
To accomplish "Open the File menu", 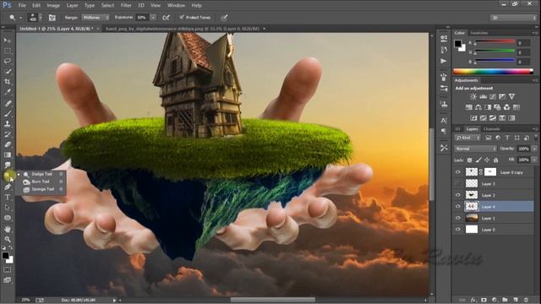I will [x=22, y=6].
